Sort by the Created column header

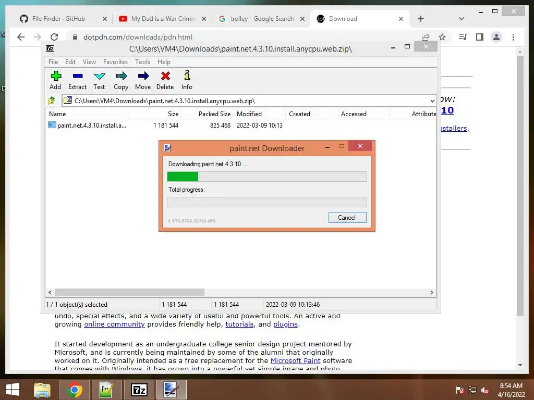click(x=312, y=114)
